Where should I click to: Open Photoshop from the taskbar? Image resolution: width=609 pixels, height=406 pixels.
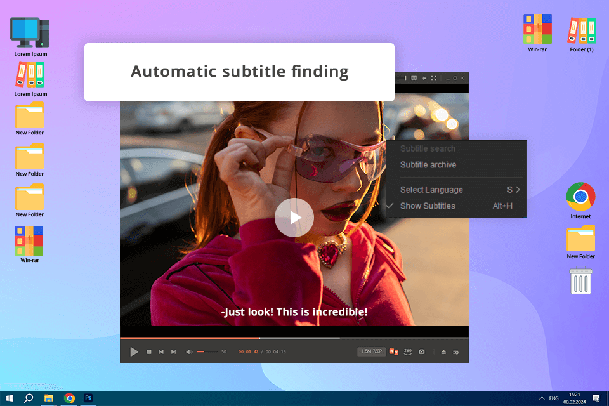pos(88,398)
